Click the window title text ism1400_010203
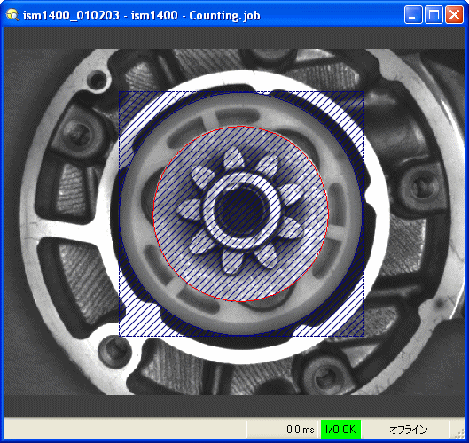Viewport: 469px width, 443px height. [x=71, y=15]
